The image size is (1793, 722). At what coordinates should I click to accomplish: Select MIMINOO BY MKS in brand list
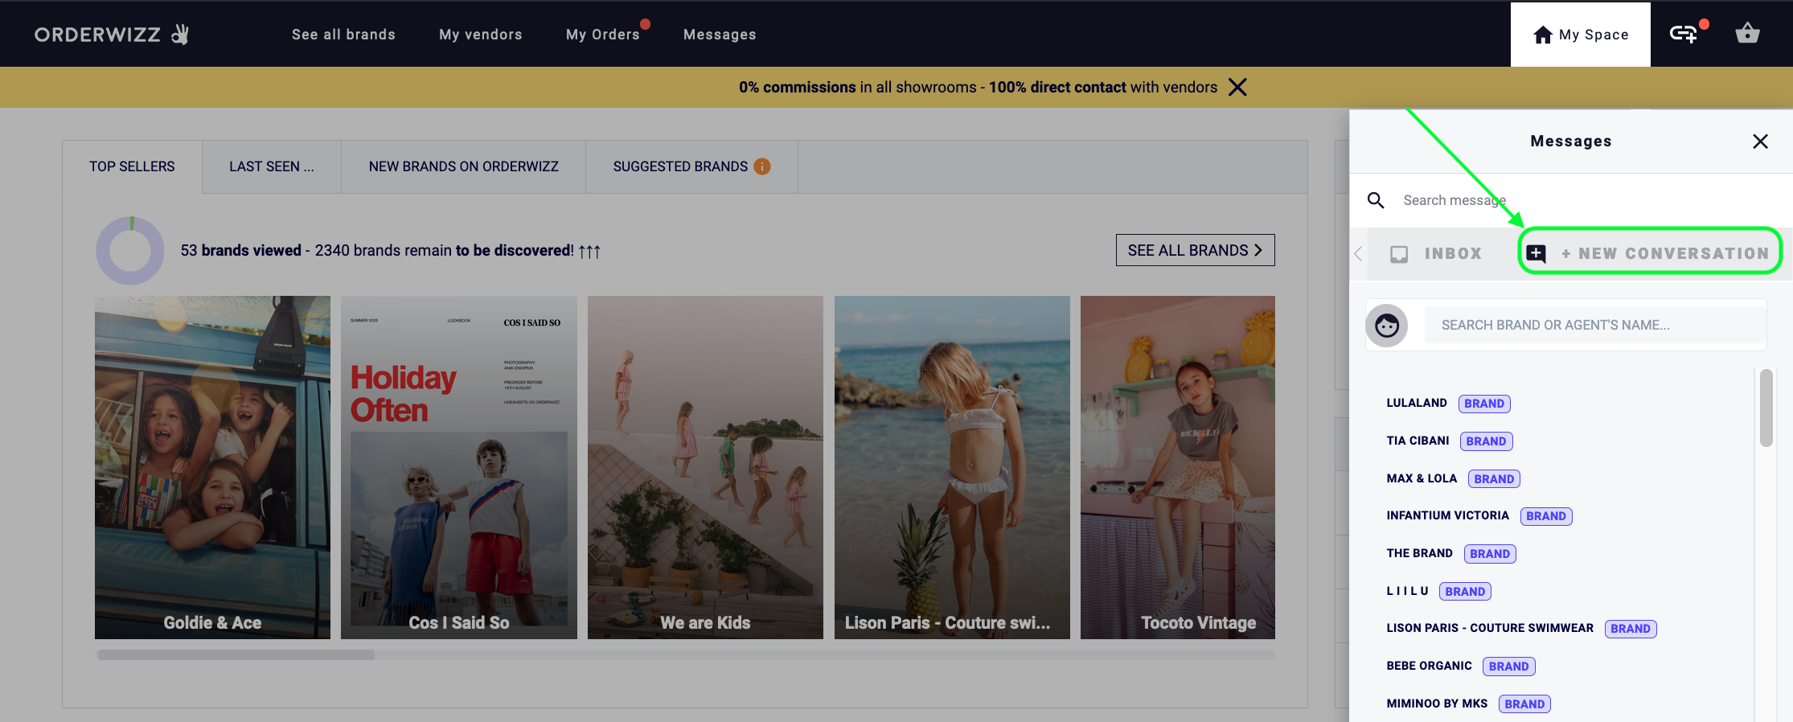pyautogui.click(x=1437, y=704)
